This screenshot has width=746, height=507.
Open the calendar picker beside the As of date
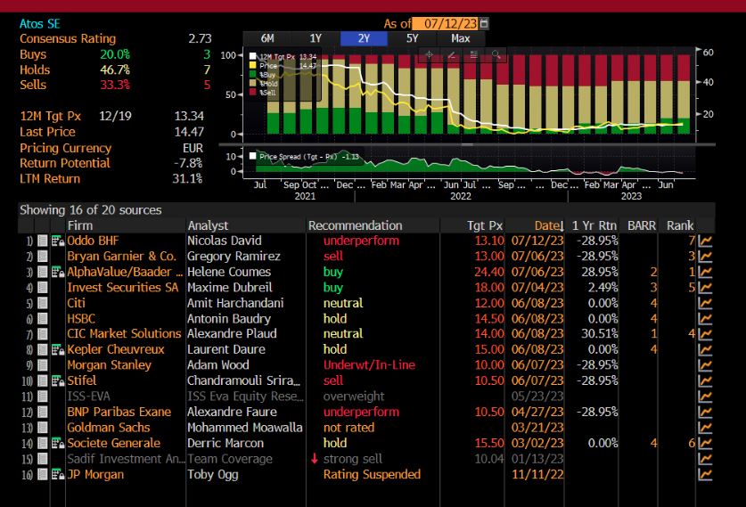click(484, 23)
